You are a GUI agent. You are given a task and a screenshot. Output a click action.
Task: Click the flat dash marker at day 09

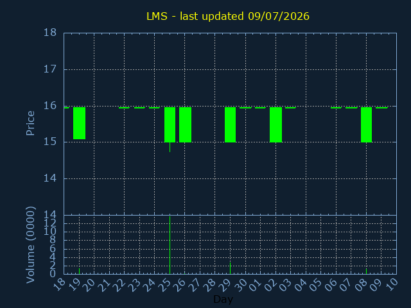(x=381, y=108)
